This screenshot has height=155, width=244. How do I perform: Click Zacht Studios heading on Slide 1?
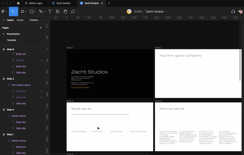click(89, 72)
